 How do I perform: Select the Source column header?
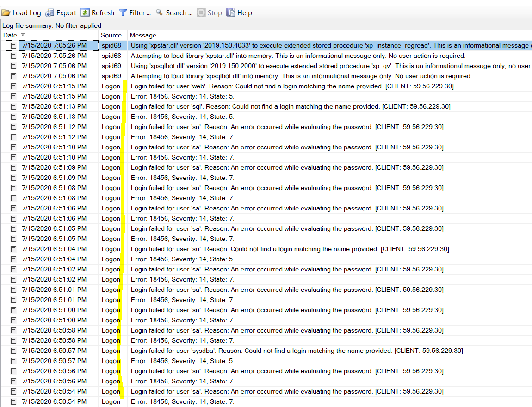[112, 35]
